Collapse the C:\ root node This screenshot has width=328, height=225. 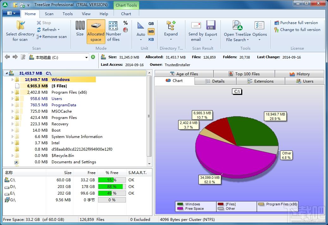(x=7, y=73)
